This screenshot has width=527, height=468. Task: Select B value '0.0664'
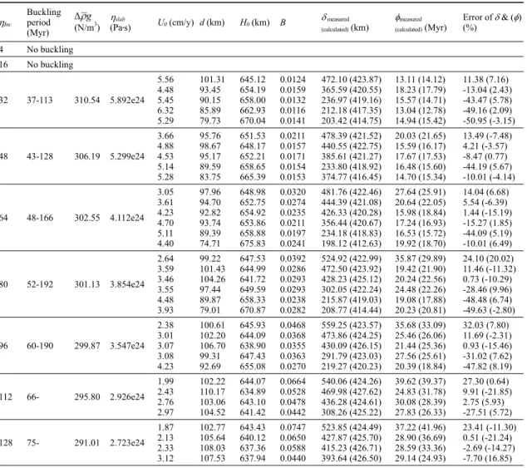point(293,382)
